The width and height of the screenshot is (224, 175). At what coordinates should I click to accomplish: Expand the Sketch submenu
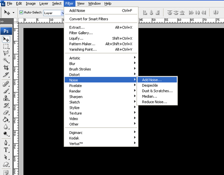click(101, 102)
